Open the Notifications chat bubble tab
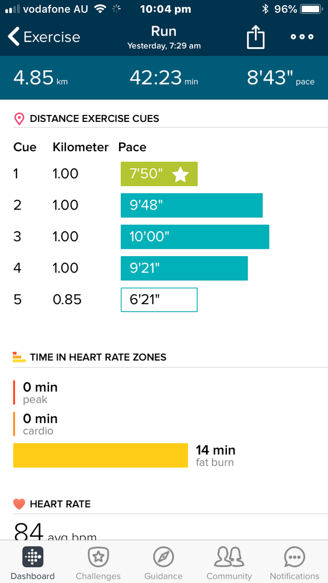 295,563
